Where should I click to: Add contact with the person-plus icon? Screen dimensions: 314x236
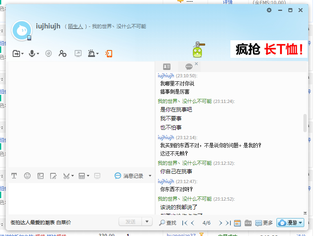pyautogui.click(x=62, y=54)
